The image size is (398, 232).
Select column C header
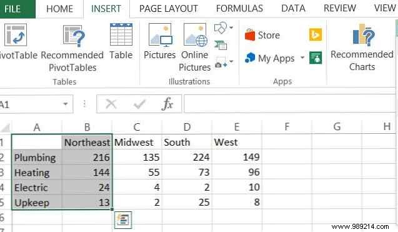(x=137, y=127)
